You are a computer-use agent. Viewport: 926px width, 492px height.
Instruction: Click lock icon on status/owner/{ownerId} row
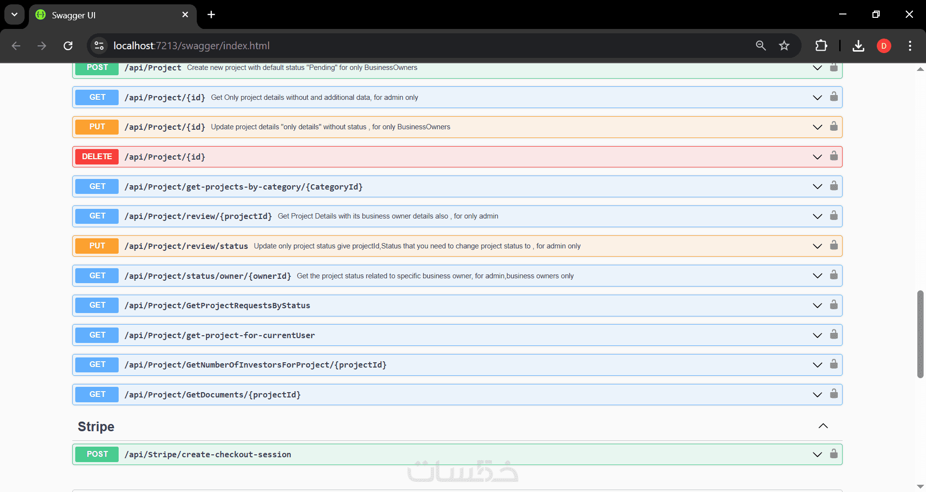(x=833, y=275)
